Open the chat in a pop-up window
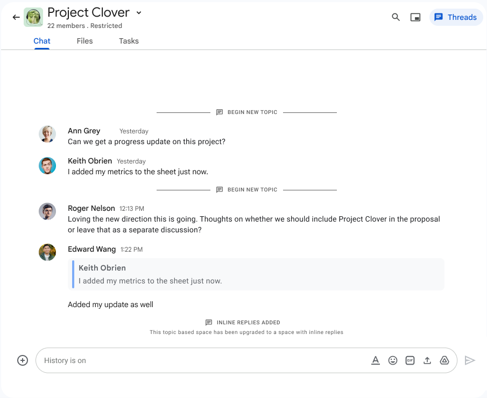The width and height of the screenshot is (487, 398). pyautogui.click(x=415, y=17)
